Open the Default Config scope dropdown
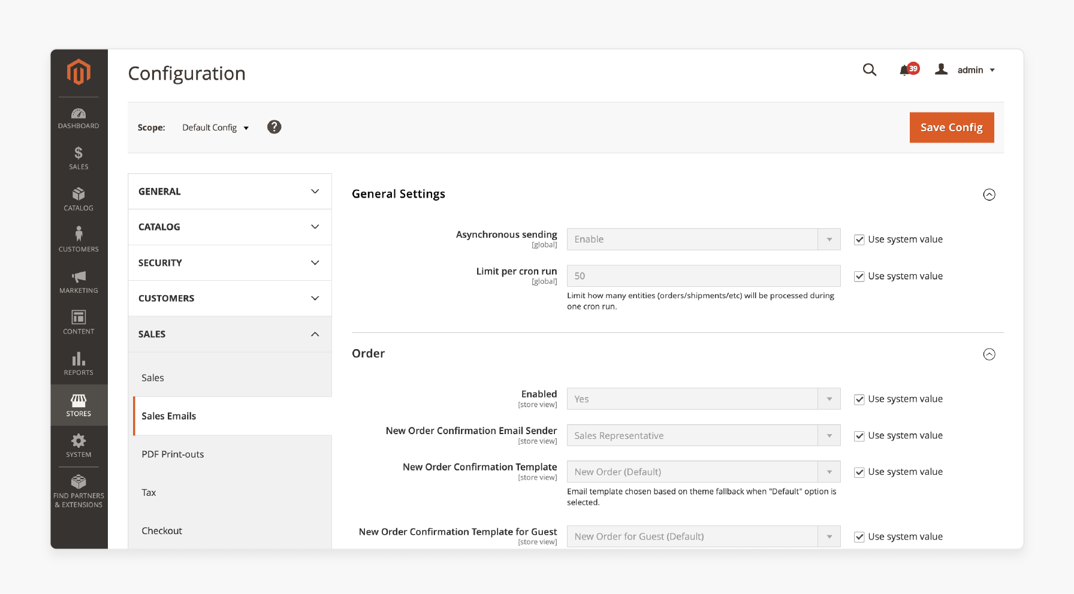 215,128
